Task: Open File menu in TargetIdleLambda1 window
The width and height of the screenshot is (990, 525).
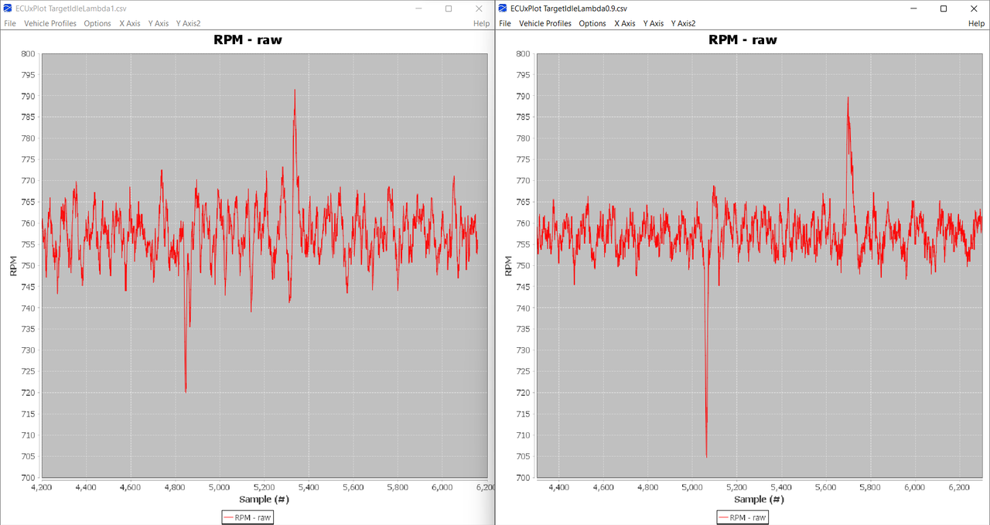Action: pos(10,23)
